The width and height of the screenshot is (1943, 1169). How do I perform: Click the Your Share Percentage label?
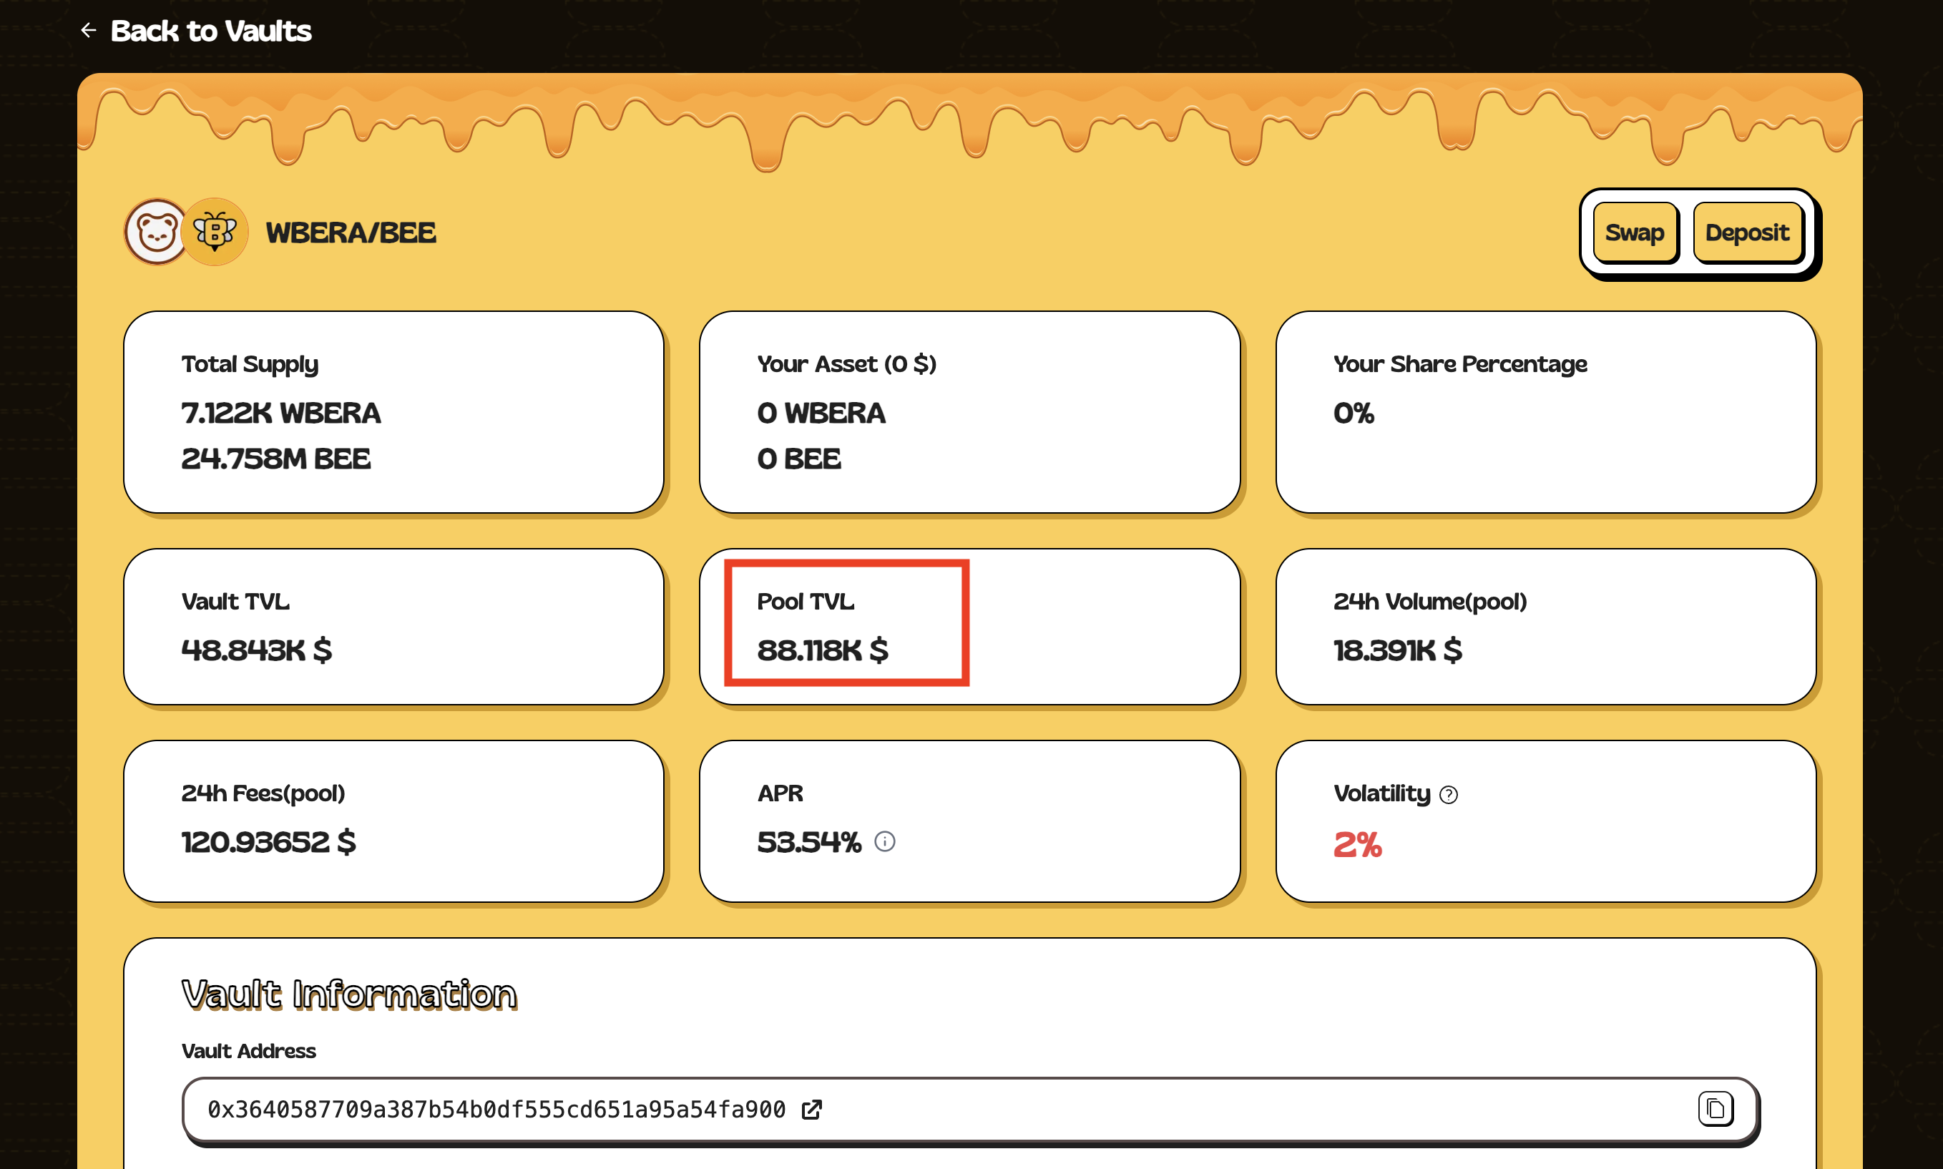1460,364
